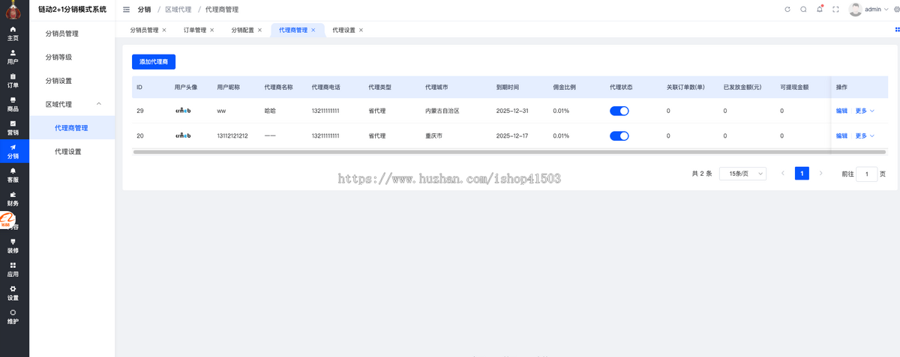Switch to the 订单管理 tab
The height and width of the screenshot is (357, 900).
(x=195, y=30)
